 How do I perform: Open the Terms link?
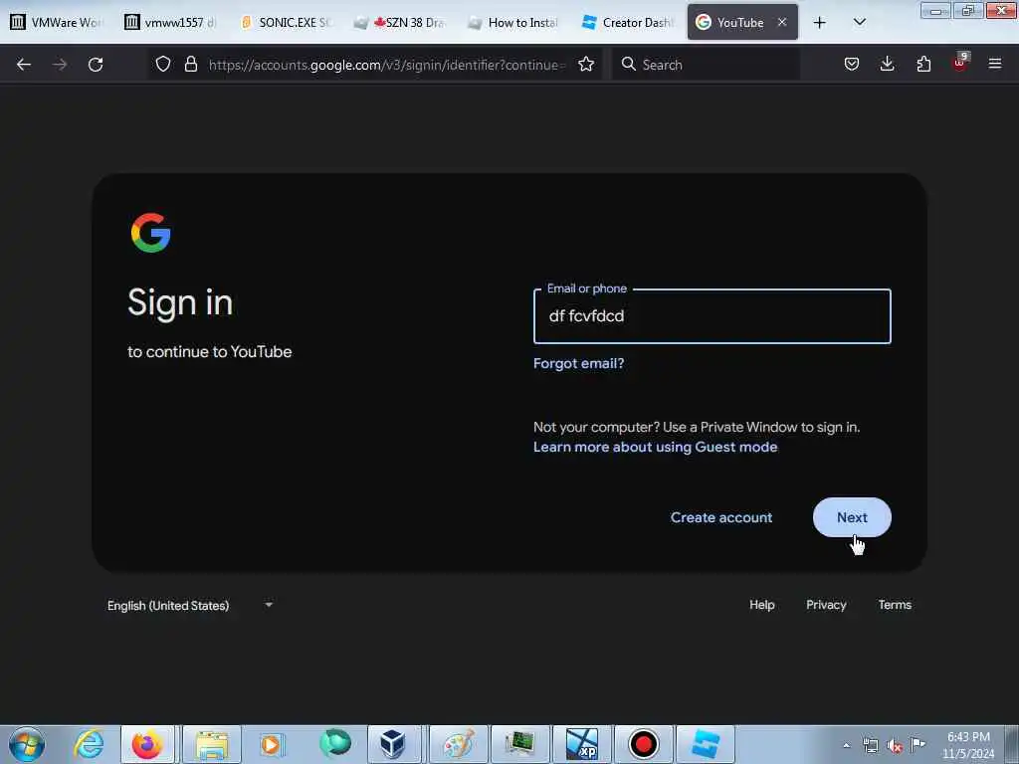click(895, 605)
